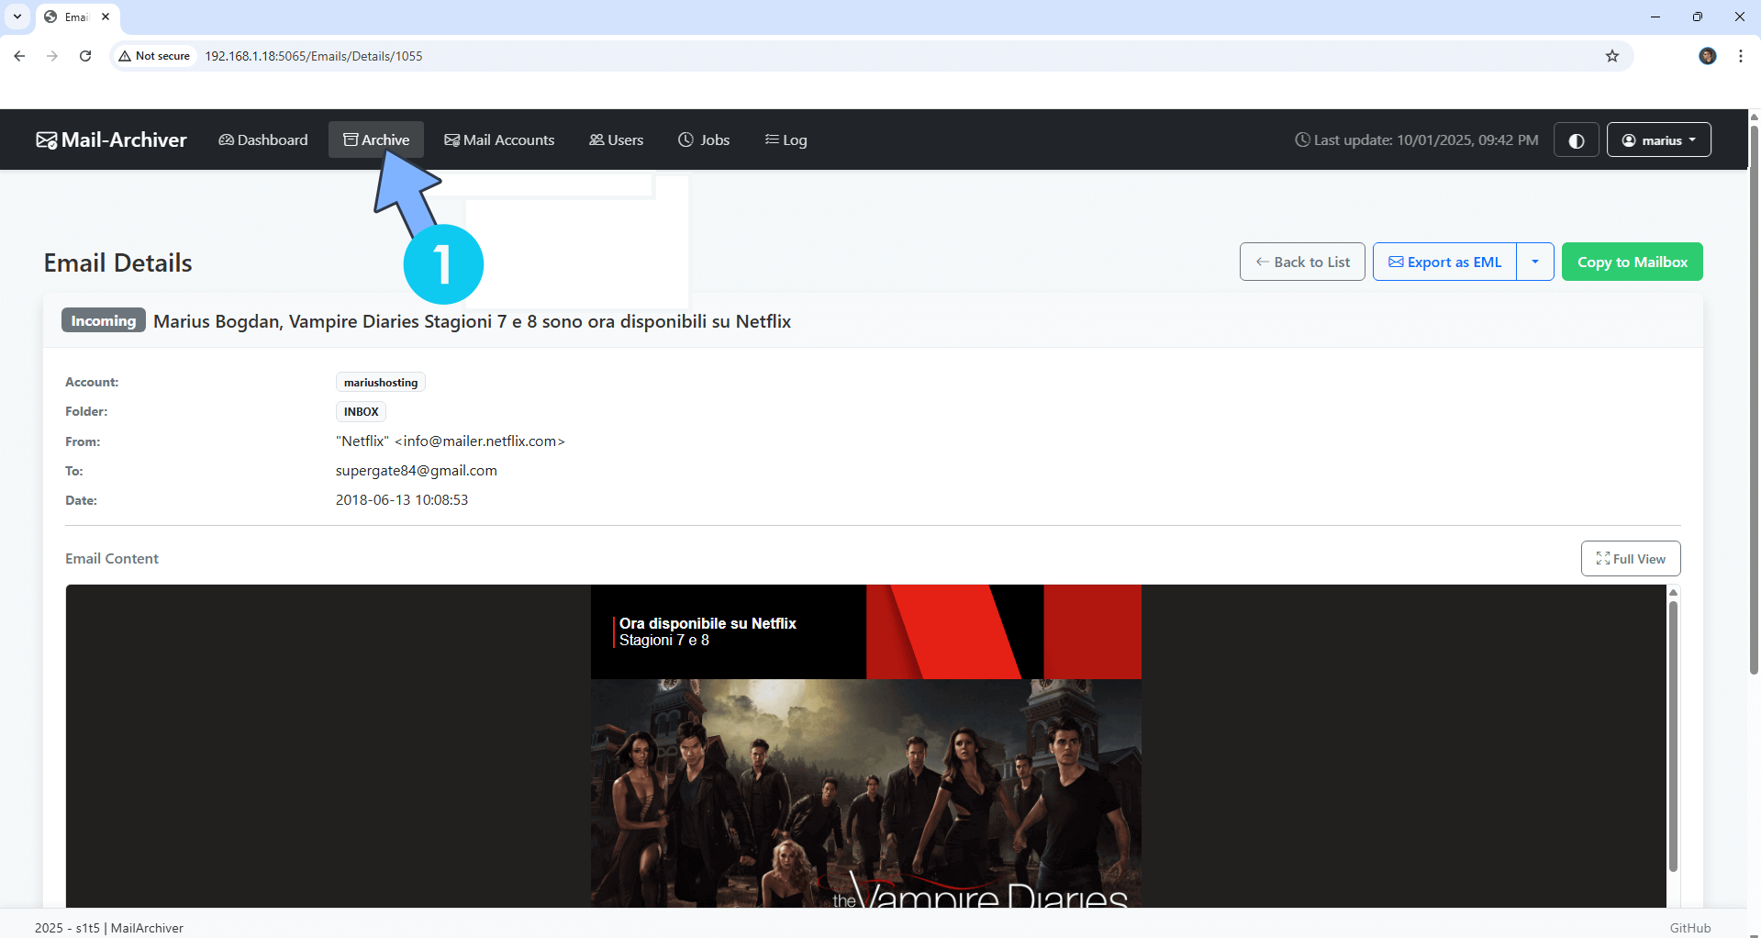Open the email in Full View
The height and width of the screenshot is (938, 1761).
click(1630, 559)
